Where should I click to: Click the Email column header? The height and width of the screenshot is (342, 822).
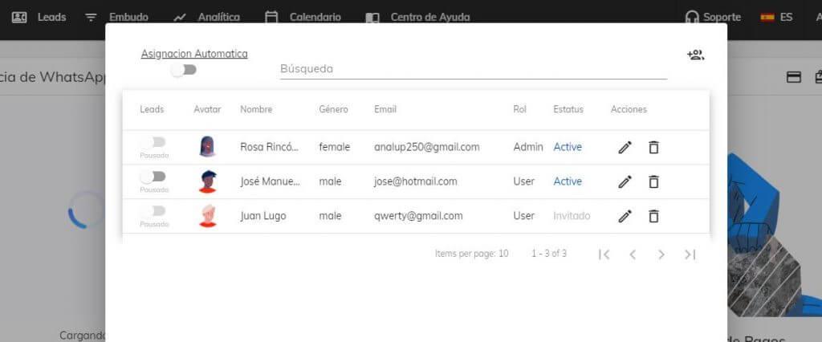[x=385, y=110]
